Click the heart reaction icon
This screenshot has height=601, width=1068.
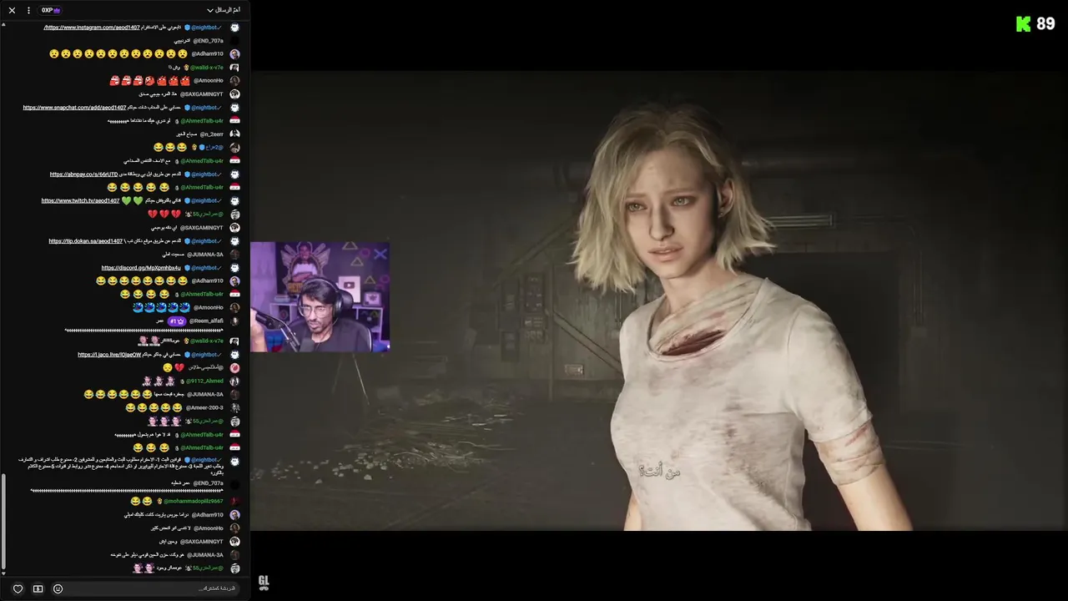[18, 588]
